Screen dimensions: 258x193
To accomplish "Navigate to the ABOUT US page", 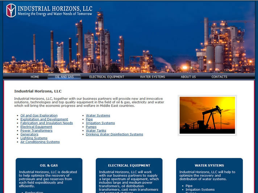I will (x=188, y=77).
